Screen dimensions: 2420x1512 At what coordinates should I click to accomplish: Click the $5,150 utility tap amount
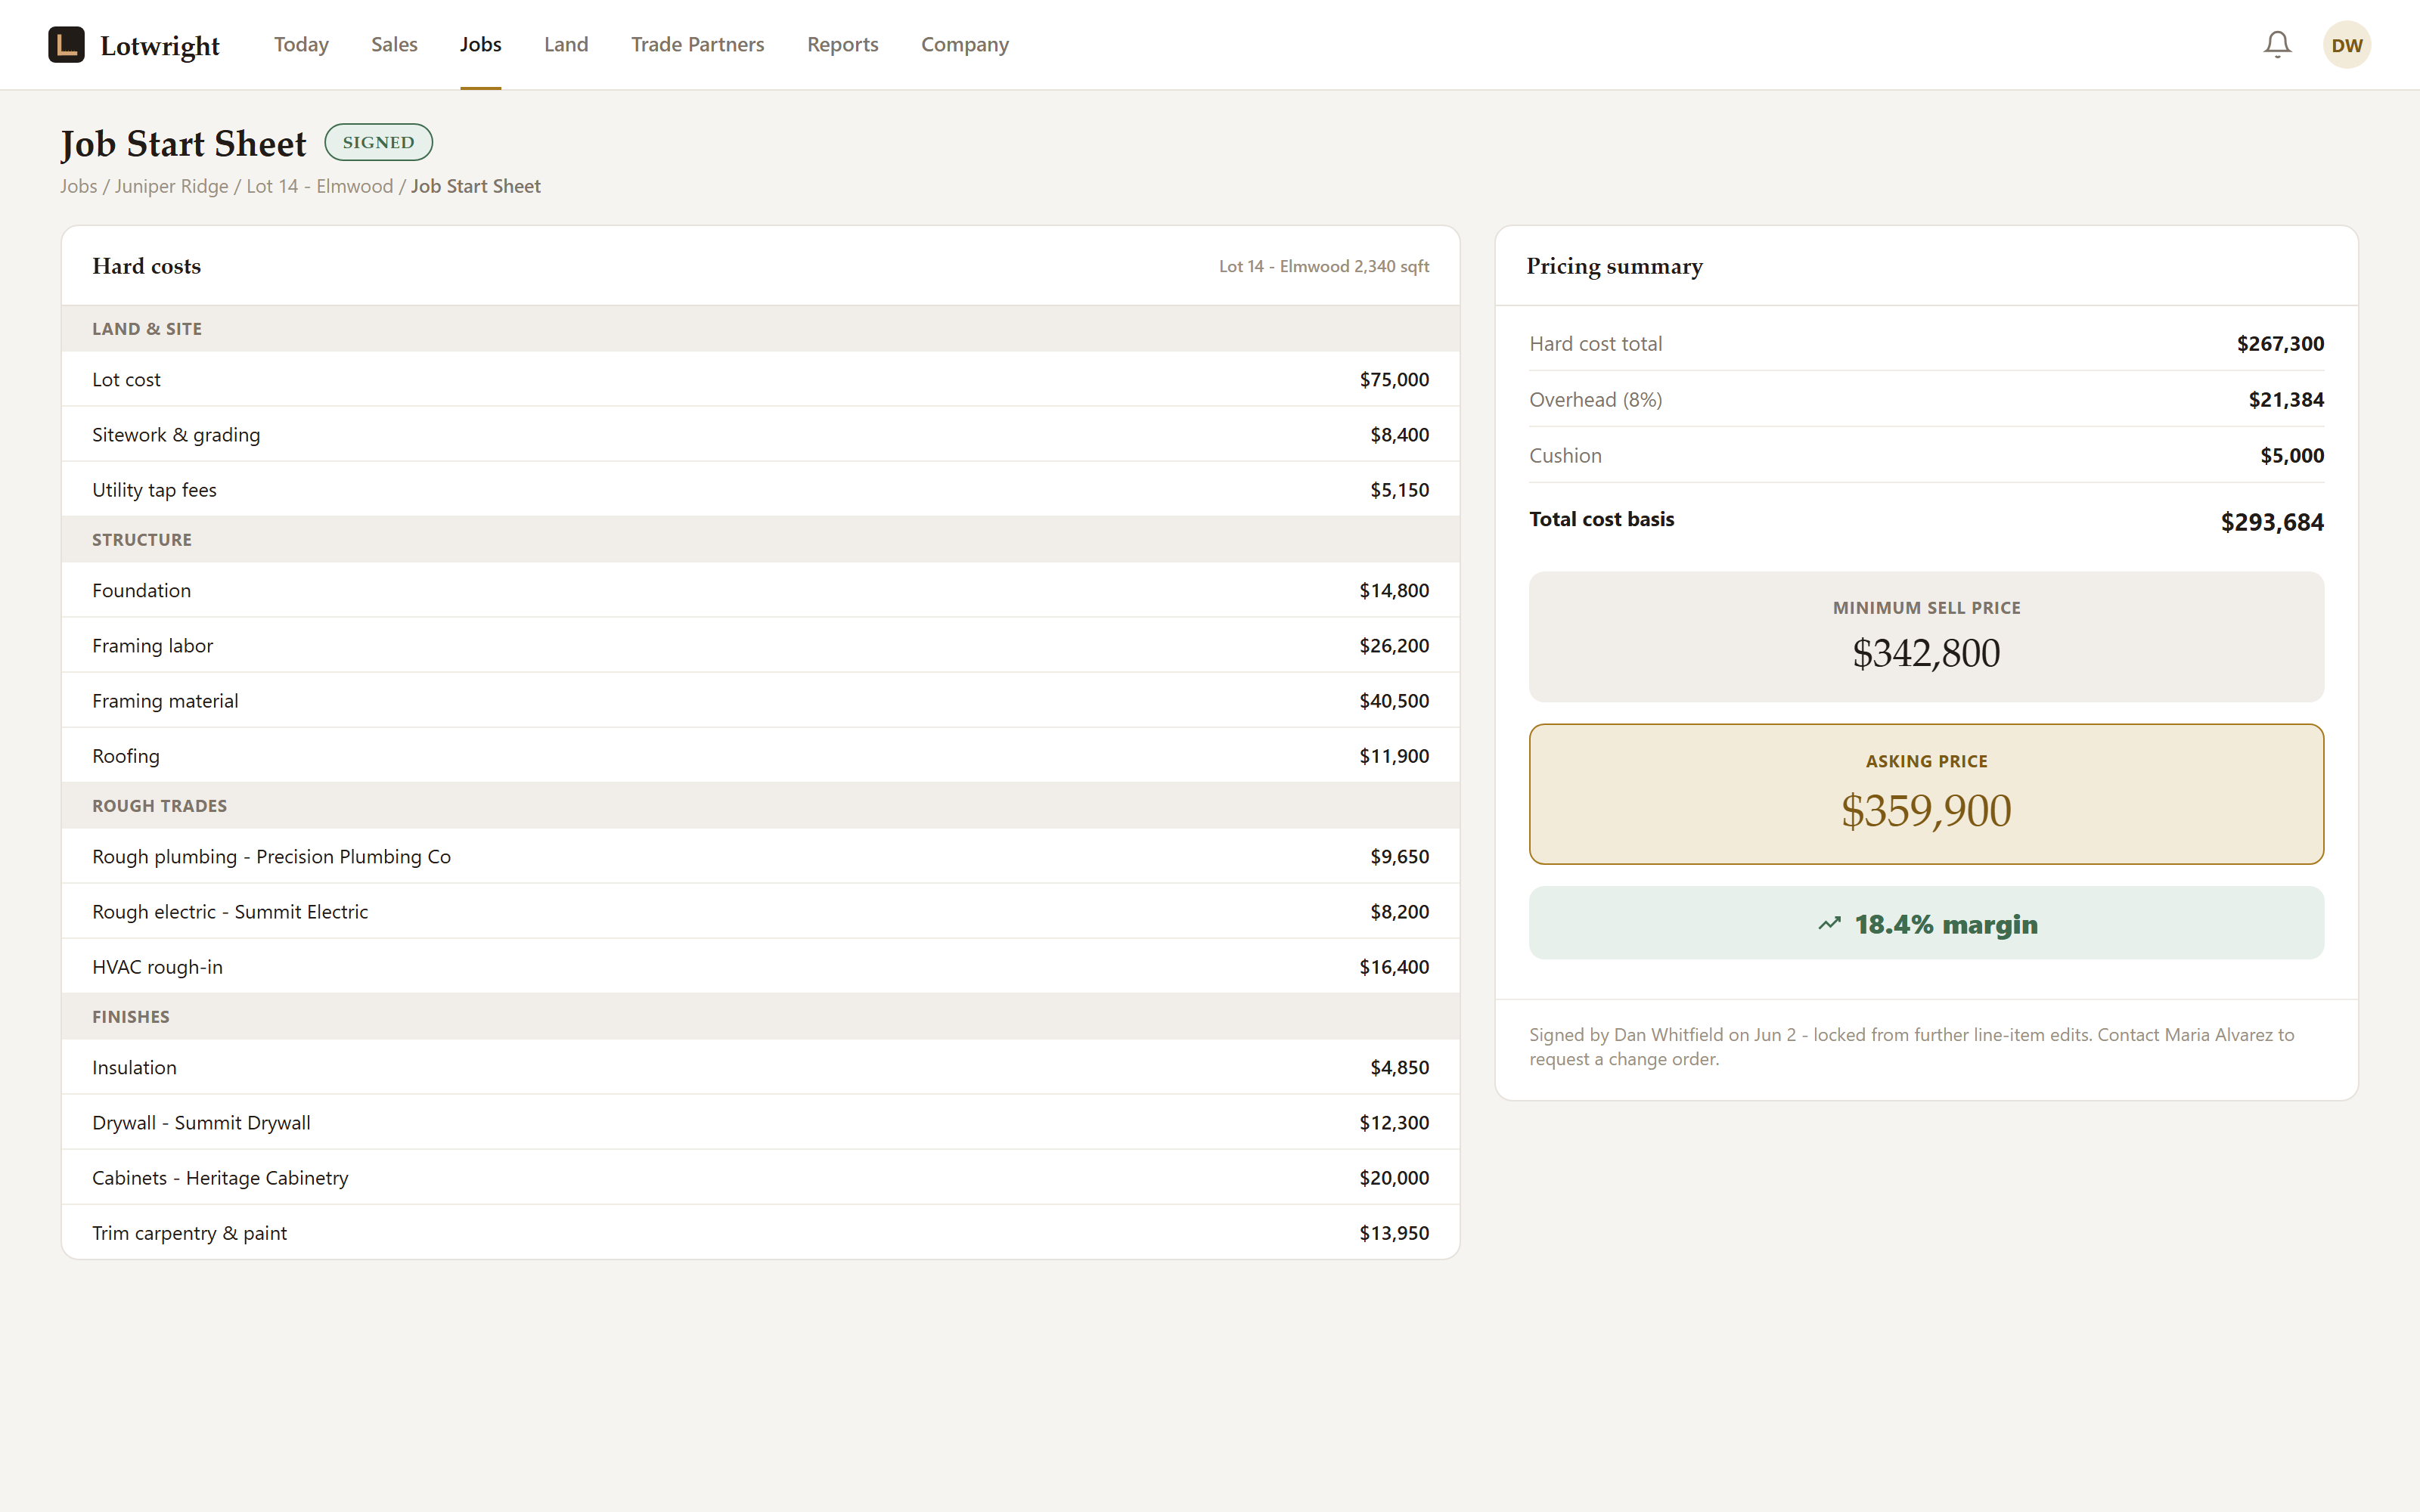[1399, 490]
